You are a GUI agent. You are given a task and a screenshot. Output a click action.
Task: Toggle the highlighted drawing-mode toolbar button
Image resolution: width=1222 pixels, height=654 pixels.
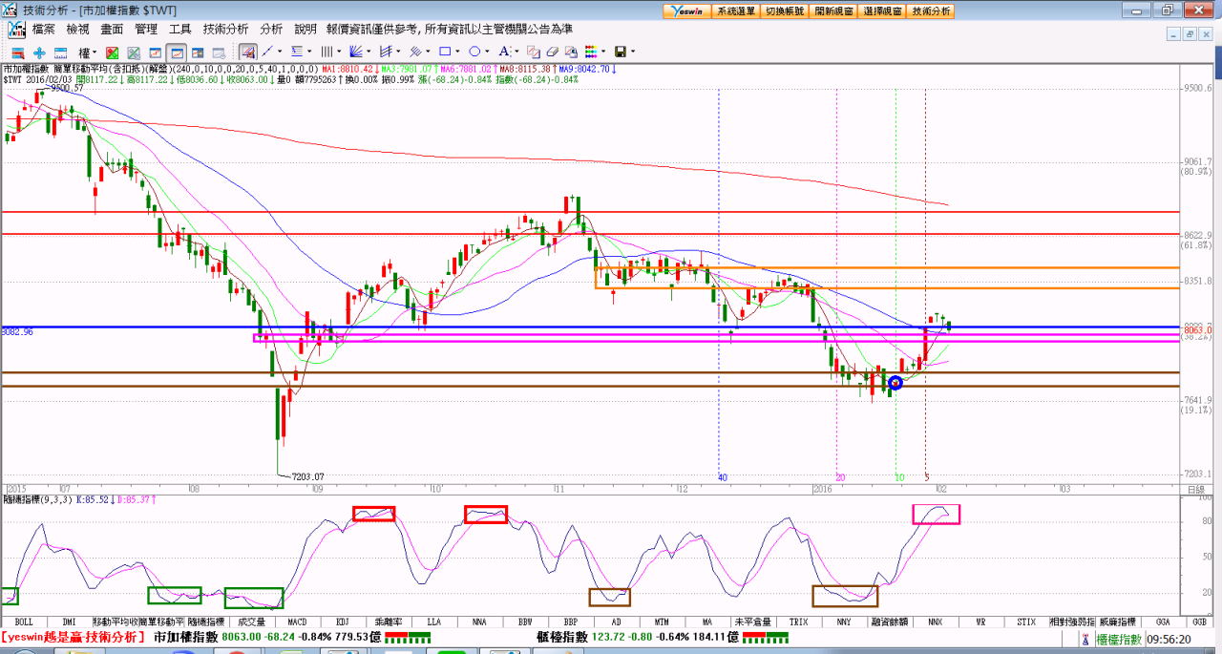click(x=247, y=52)
